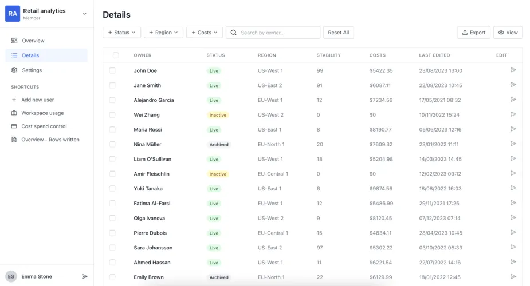Toggle the select-all header checkbox
530x286 pixels.
(x=116, y=55)
